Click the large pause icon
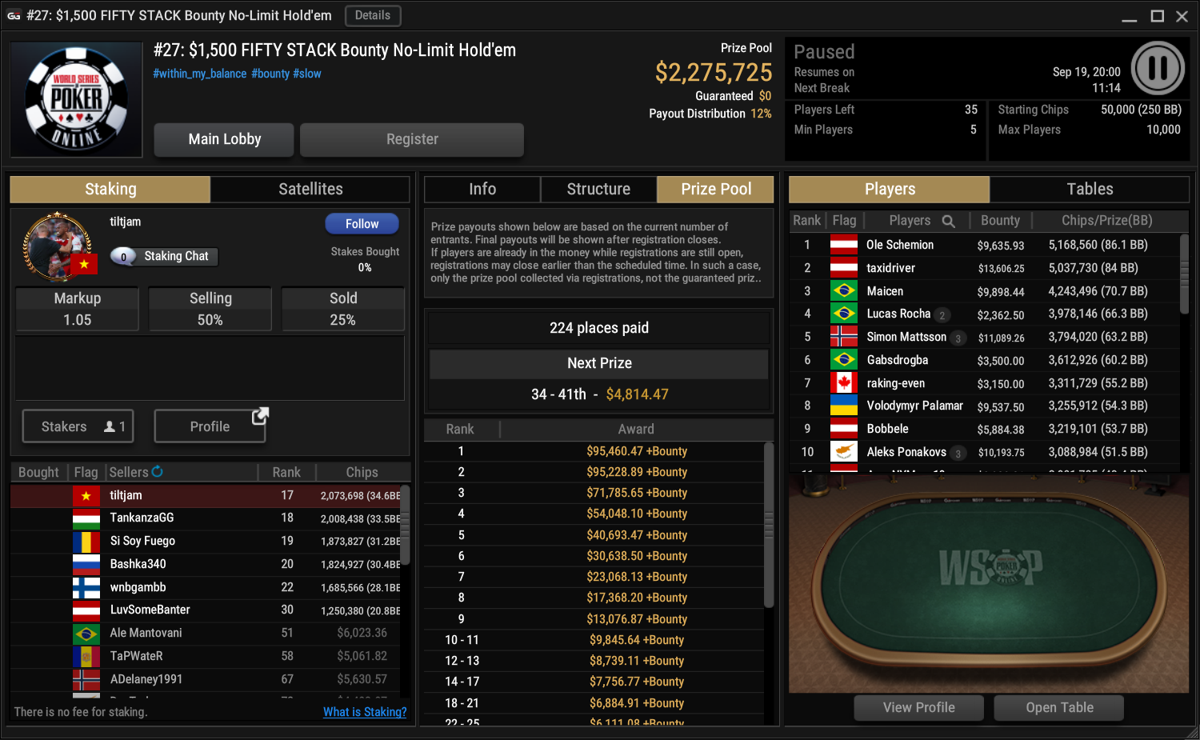1200x740 pixels. tap(1158, 68)
